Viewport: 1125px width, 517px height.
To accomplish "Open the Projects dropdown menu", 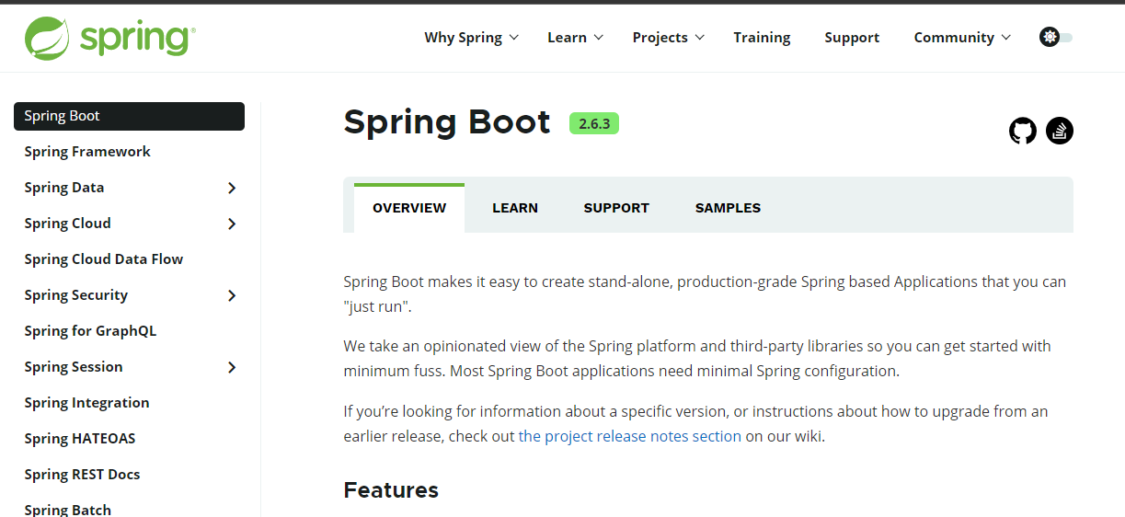I will click(x=669, y=38).
